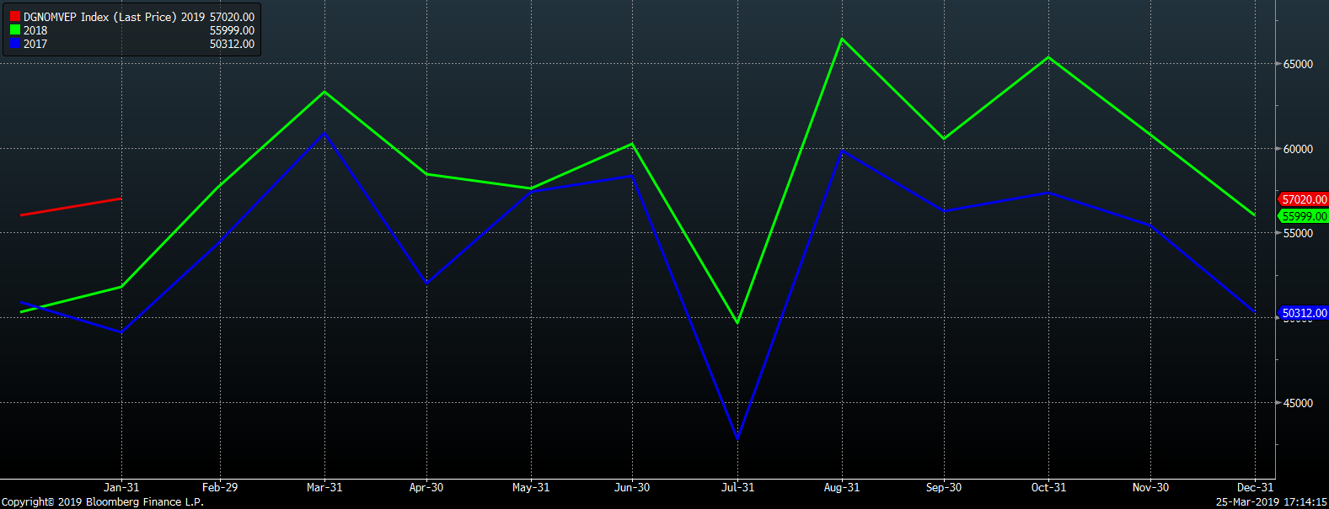Select the blue 50312.00 price tag on axis

[x=1304, y=313]
